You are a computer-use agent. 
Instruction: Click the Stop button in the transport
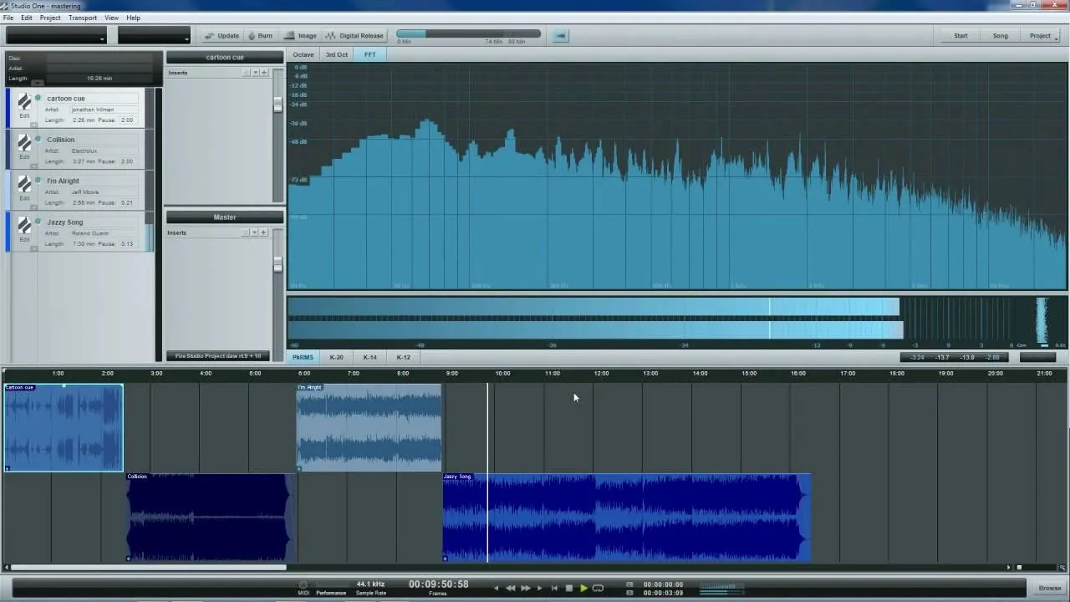click(x=569, y=588)
